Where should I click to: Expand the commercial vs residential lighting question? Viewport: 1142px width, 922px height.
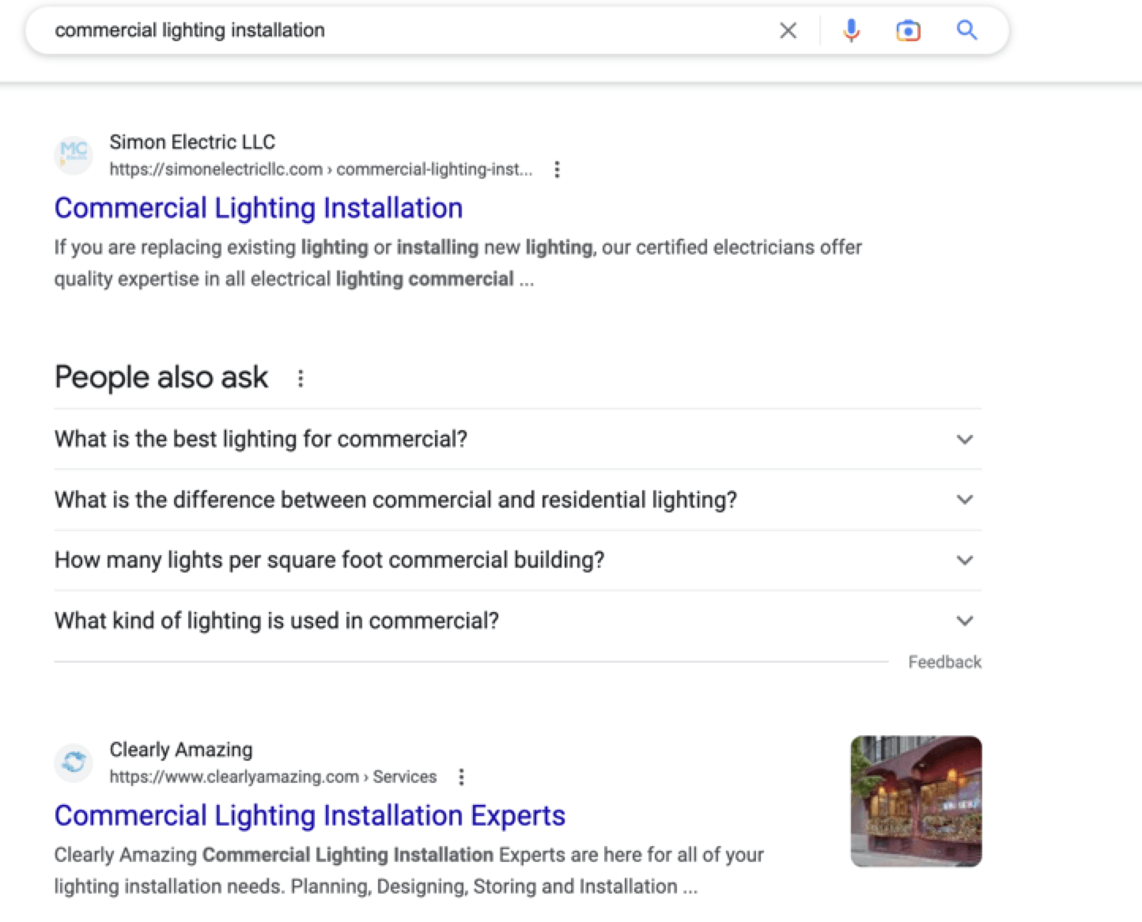point(964,500)
